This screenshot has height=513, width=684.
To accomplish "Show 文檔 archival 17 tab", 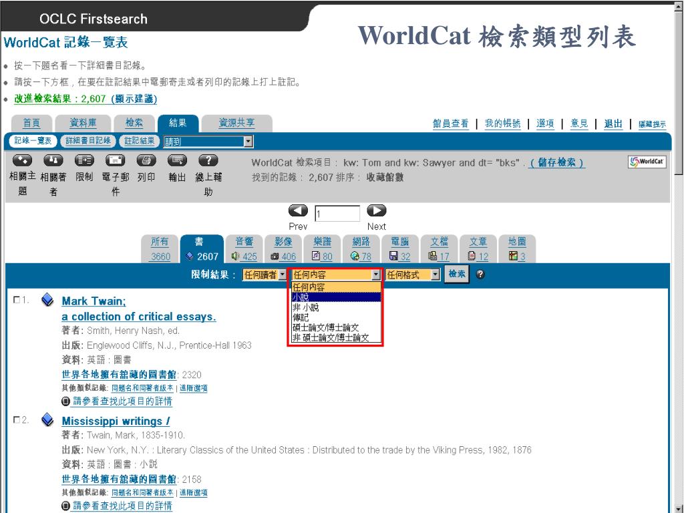I will coord(440,248).
